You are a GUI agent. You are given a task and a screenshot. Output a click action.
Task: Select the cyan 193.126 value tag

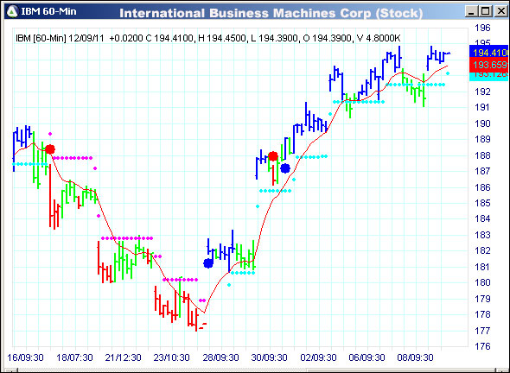tap(489, 76)
